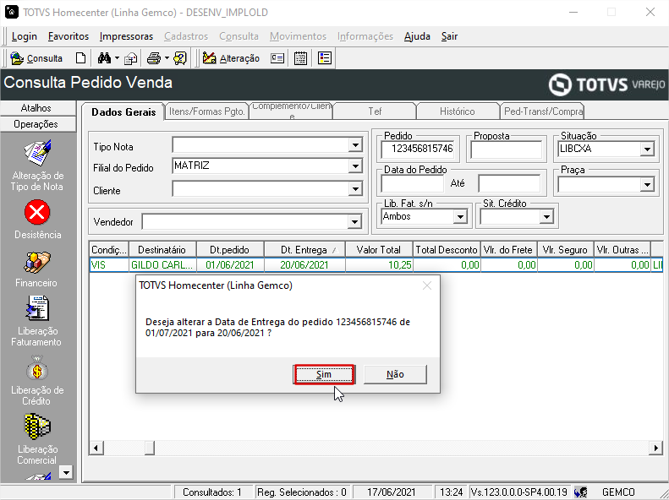Image resolution: width=669 pixels, height=500 pixels.
Task: Open the printer dropdown arrow
Action: [167, 58]
